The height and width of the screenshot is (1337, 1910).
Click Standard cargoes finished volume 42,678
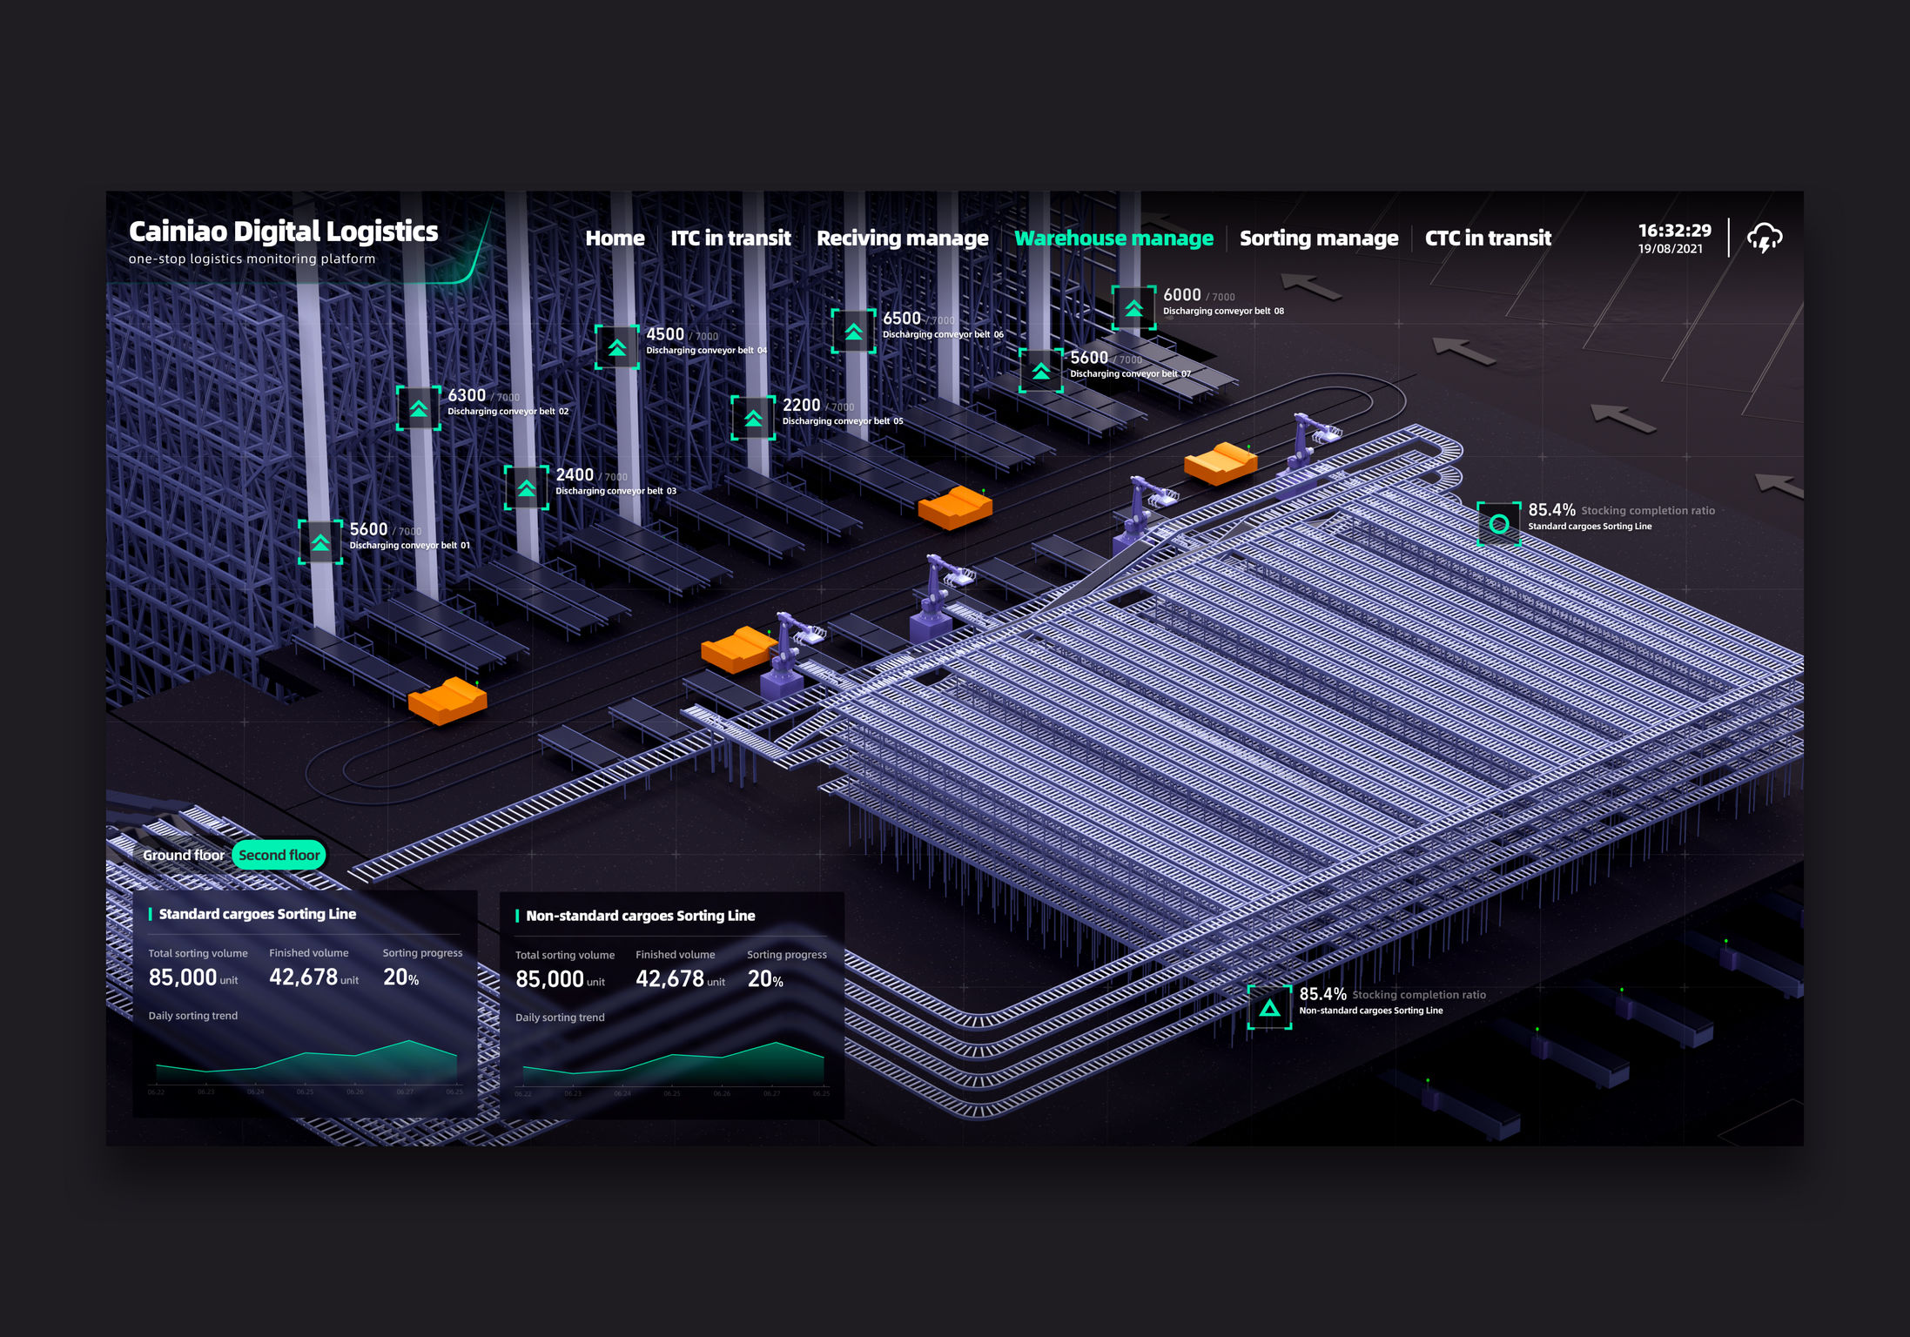[x=303, y=977]
